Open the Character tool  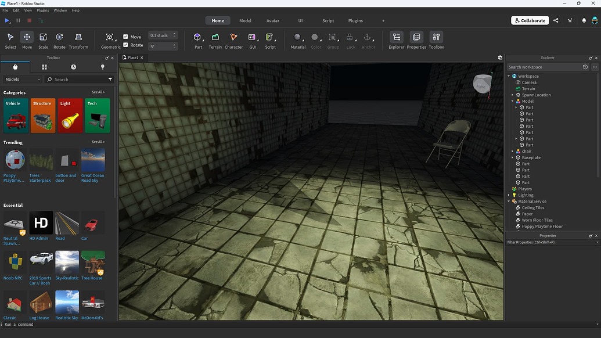233,40
